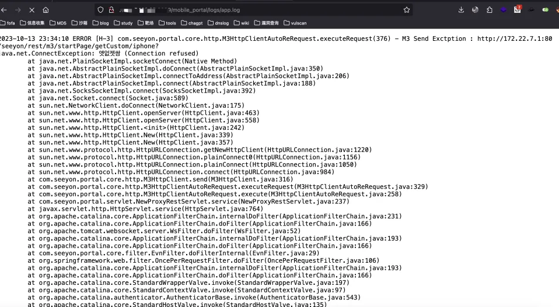The width and height of the screenshot is (559, 307).
Task: Open the wiki bookmark folder
Action: click(x=242, y=23)
